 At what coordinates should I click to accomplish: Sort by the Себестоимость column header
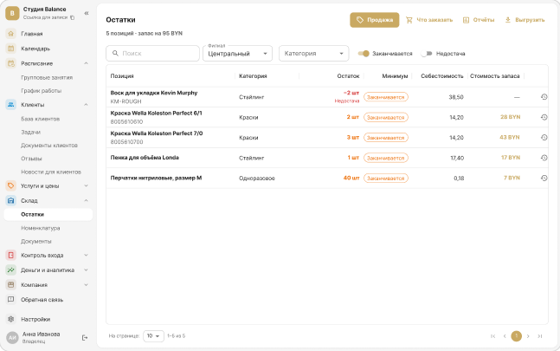pos(442,76)
